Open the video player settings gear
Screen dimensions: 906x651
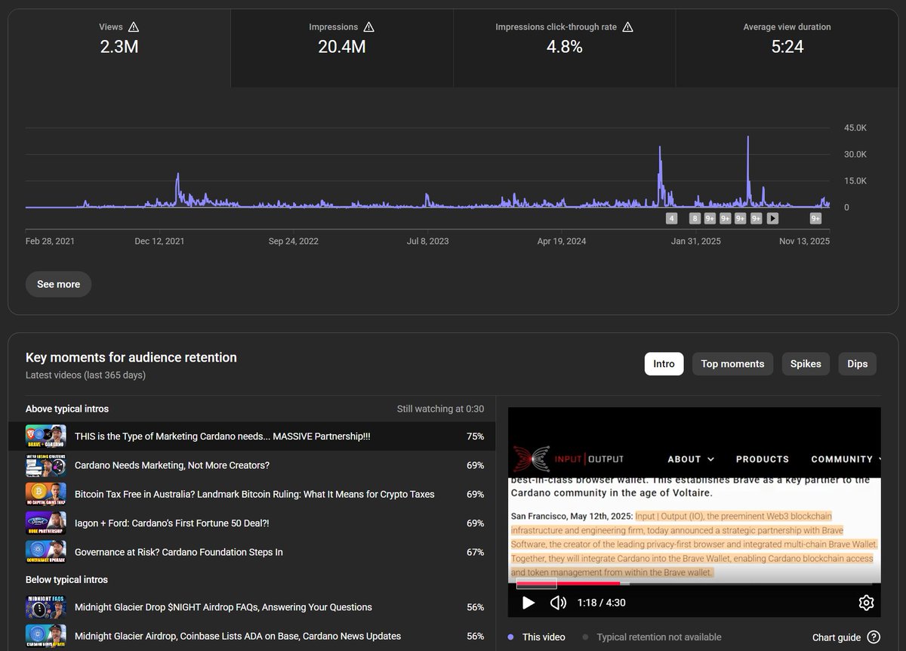coord(866,603)
